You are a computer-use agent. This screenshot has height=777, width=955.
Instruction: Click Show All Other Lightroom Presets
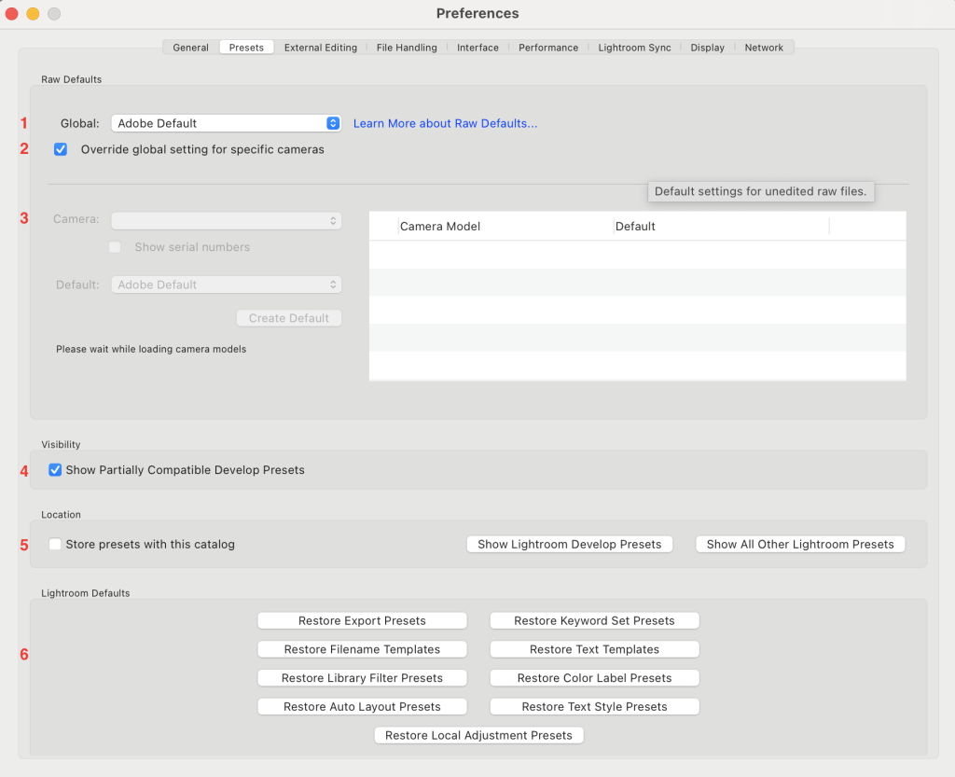799,544
